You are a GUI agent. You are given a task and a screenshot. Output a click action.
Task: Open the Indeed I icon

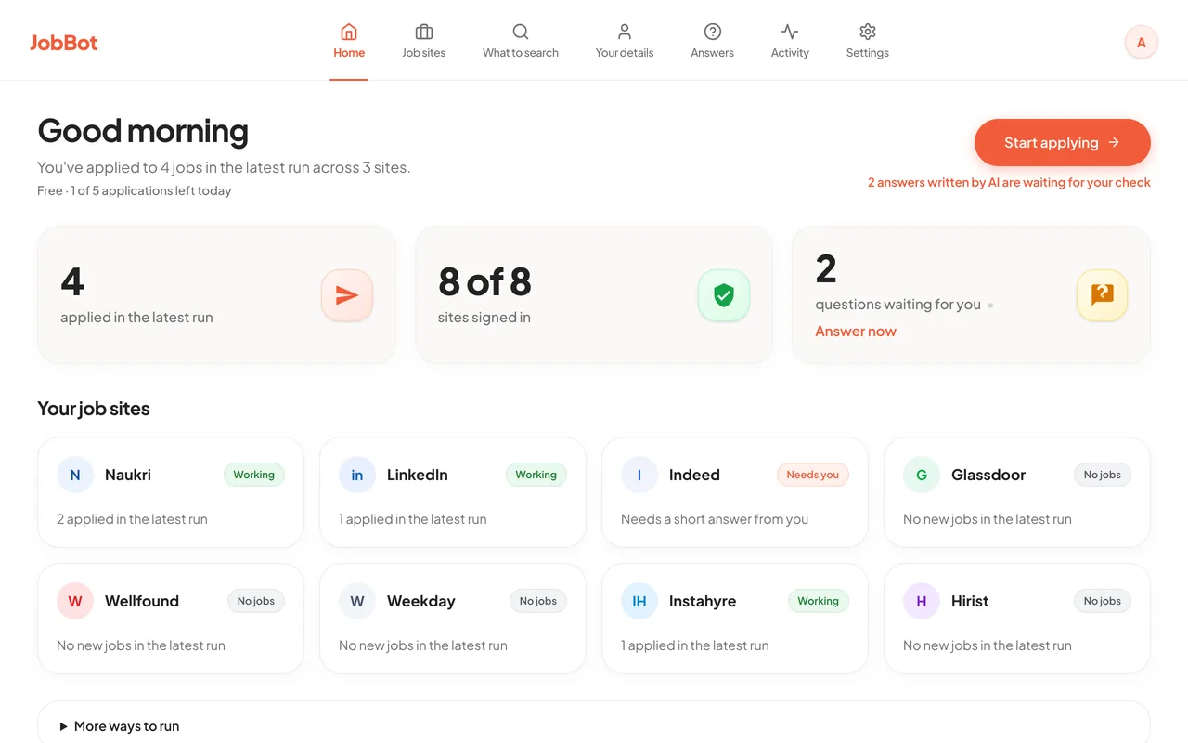click(639, 475)
